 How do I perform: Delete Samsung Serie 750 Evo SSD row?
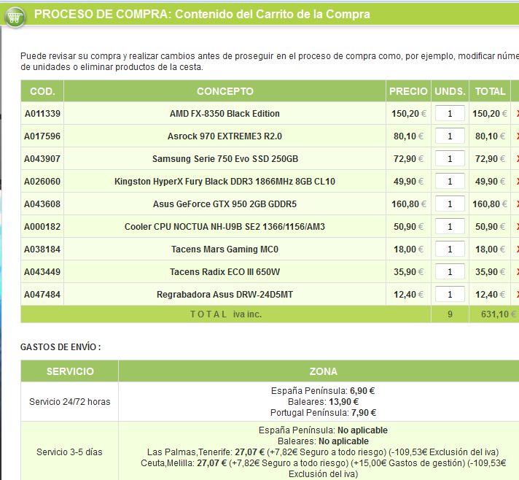(518, 159)
